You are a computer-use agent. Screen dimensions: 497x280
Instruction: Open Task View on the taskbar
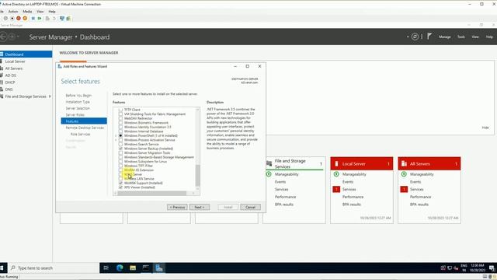tap(106, 268)
